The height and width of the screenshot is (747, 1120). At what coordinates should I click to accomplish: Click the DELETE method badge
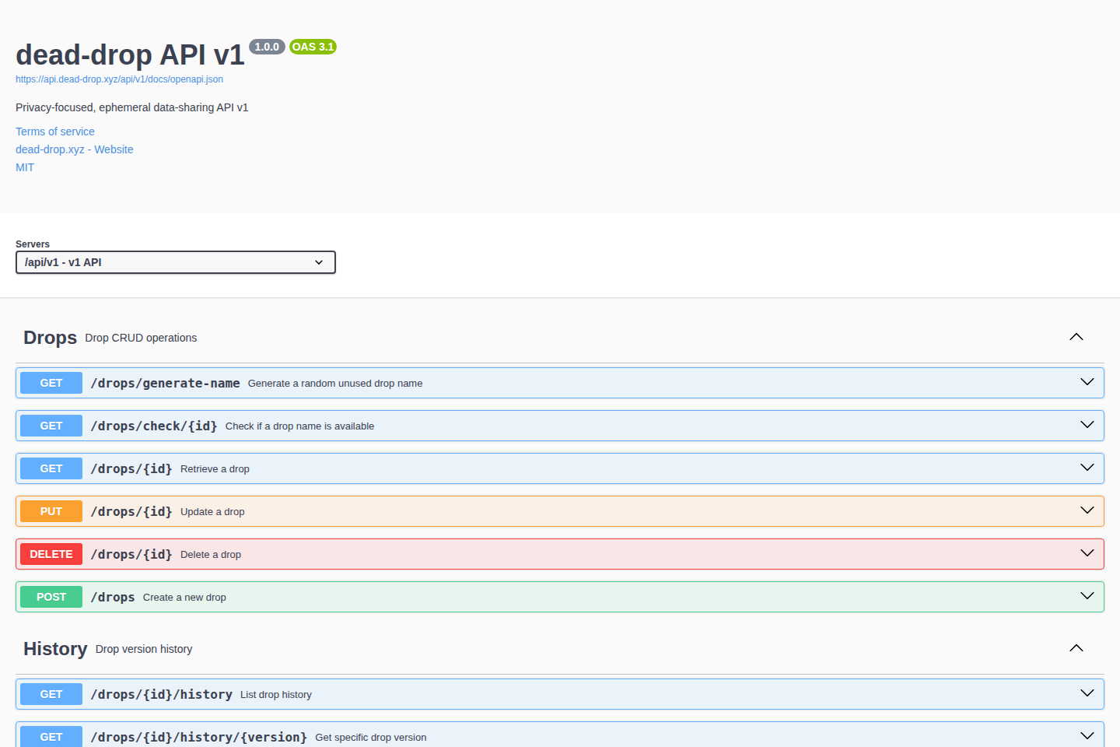coord(51,554)
